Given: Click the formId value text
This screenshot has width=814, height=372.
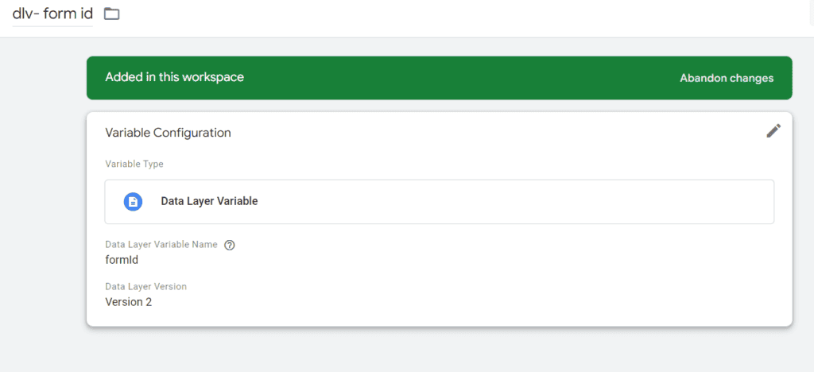Looking at the screenshot, I should pos(122,259).
